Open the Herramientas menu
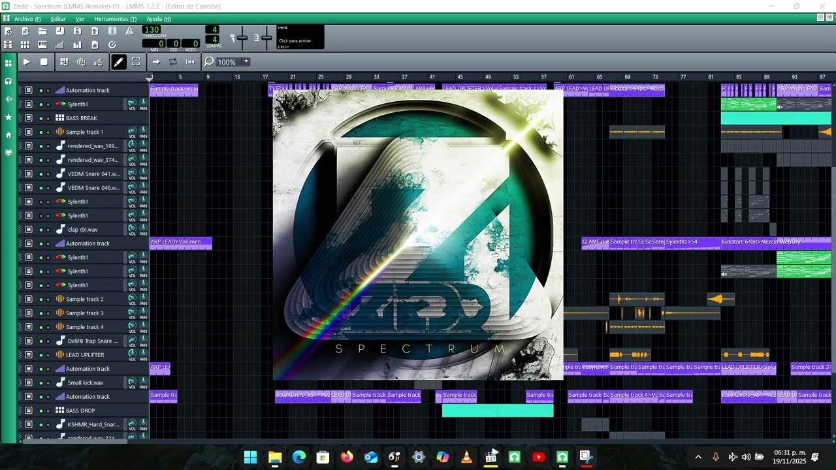The image size is (836, 470). tap(115, 19)
